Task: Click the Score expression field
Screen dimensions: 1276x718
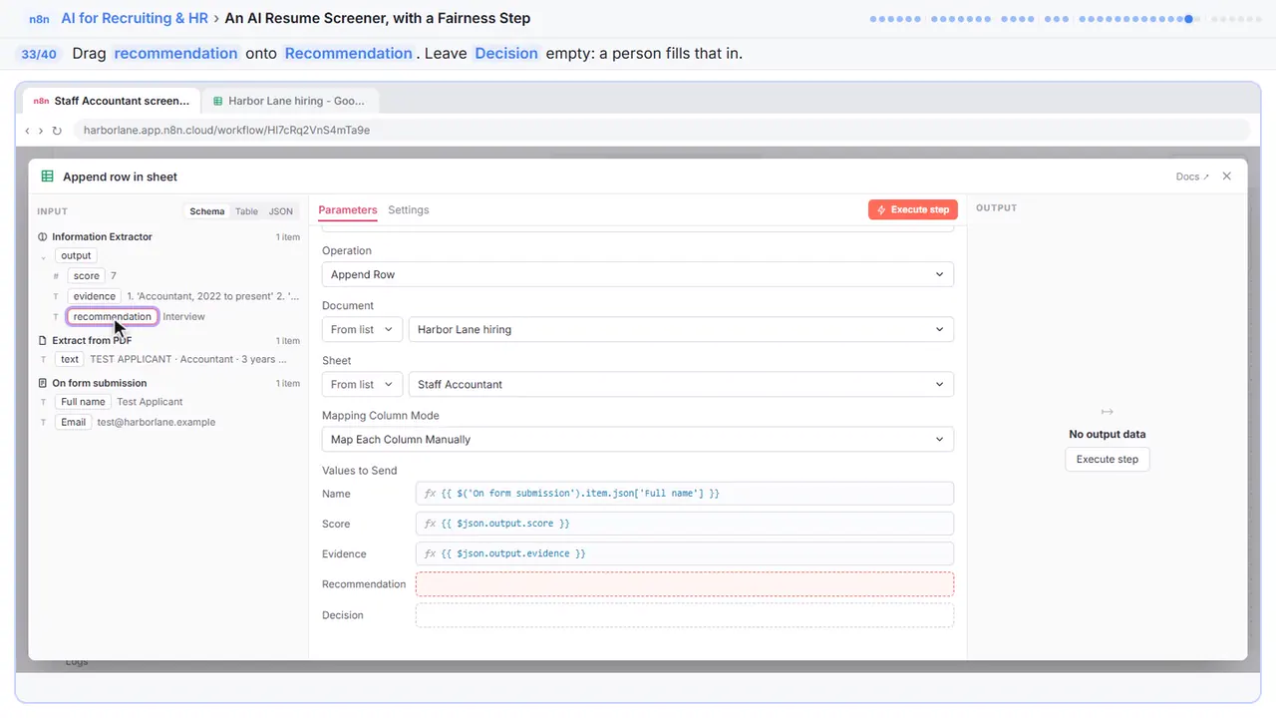Action: point(685,524)
